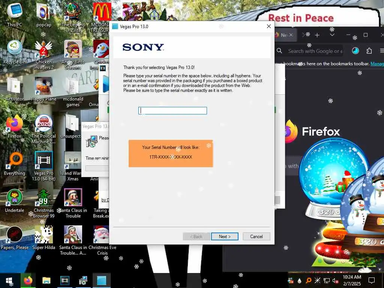Screen dimensions: 384x288
Task: Open the Windows Start menu
Action: (9, 280)
